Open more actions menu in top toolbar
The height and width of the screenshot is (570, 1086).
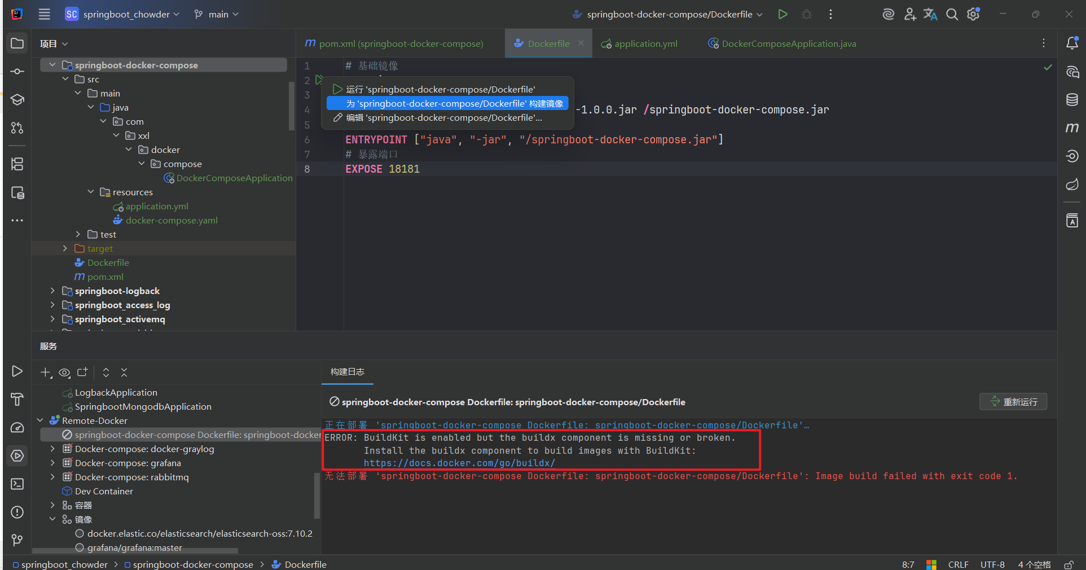830,14
